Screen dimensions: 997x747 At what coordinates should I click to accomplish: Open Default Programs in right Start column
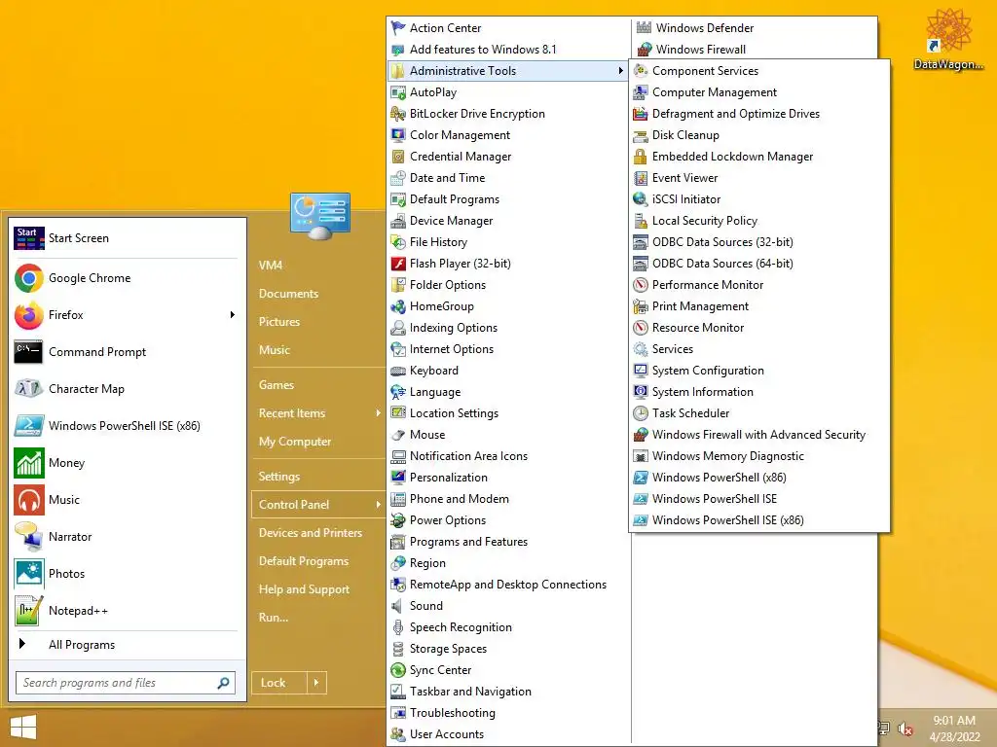304,561
